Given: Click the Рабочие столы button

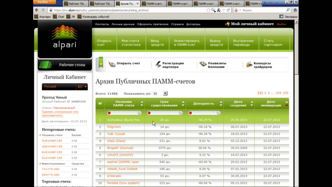Looking at the screenshot, I should 65,65.
